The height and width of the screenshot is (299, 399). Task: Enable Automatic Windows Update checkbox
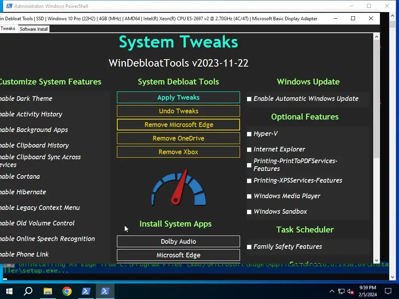coord(249,99)
